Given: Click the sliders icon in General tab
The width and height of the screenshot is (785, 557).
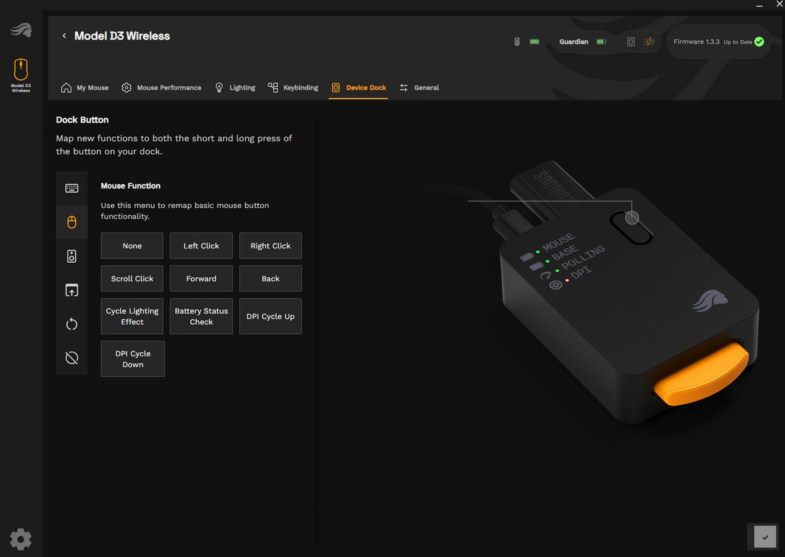Looking at the screenshot, I should point(403,88).
